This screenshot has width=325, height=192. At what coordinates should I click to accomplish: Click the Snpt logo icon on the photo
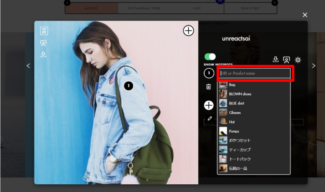[44, 31]
